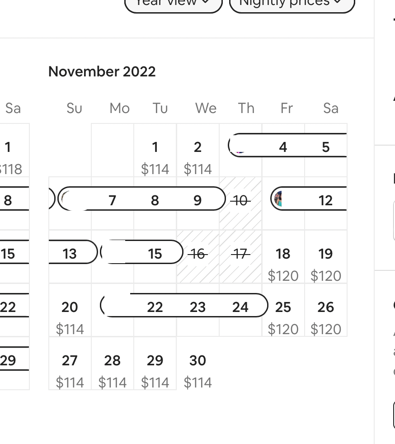Expand the Nightly prices dropdown
The width and height of the screenshot is (395, 444).
tap(292, 5)
